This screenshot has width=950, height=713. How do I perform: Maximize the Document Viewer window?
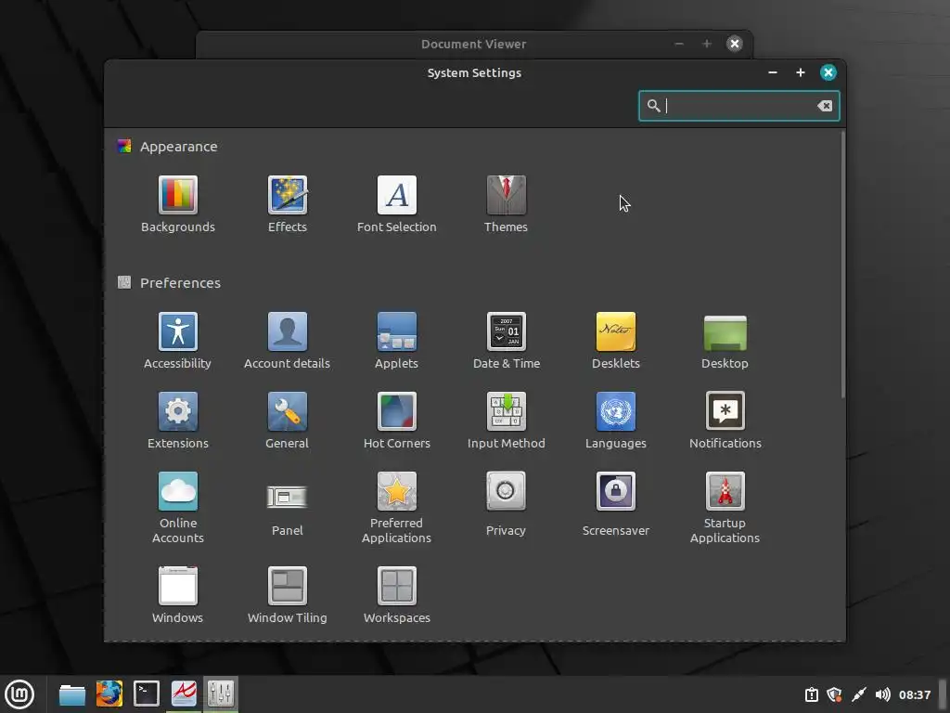point(706,44)
